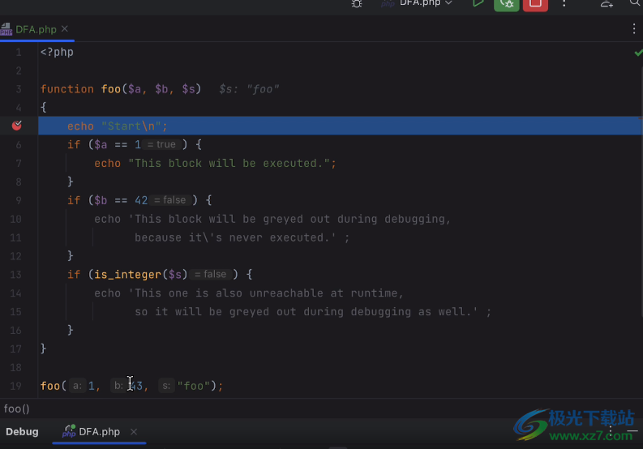Click the editor vertical scrollbar
The image size is (643, 449).
(641, 193)
